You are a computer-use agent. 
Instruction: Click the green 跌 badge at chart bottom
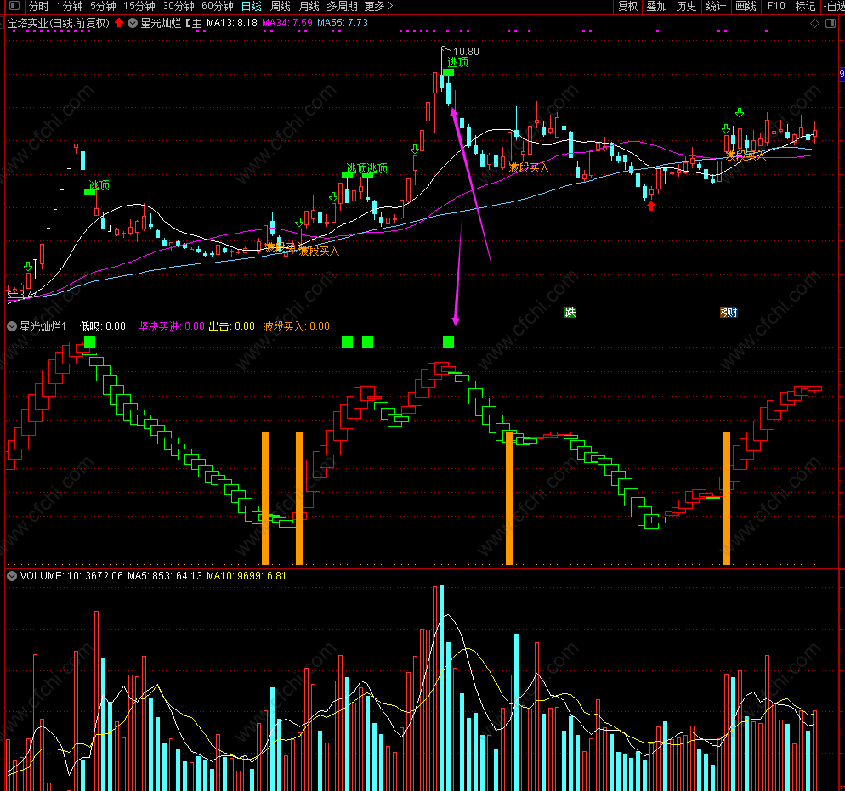click(570, 313)
